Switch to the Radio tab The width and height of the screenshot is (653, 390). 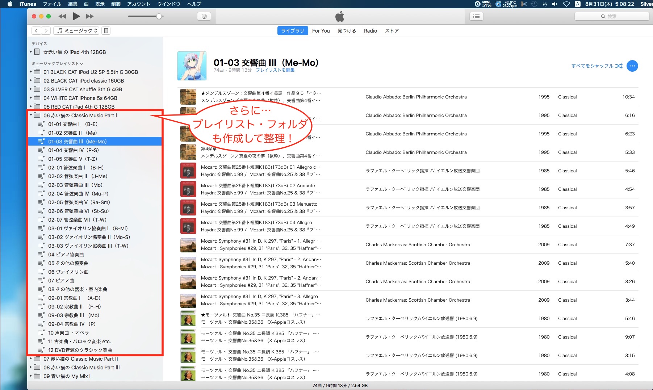[371, 31]
